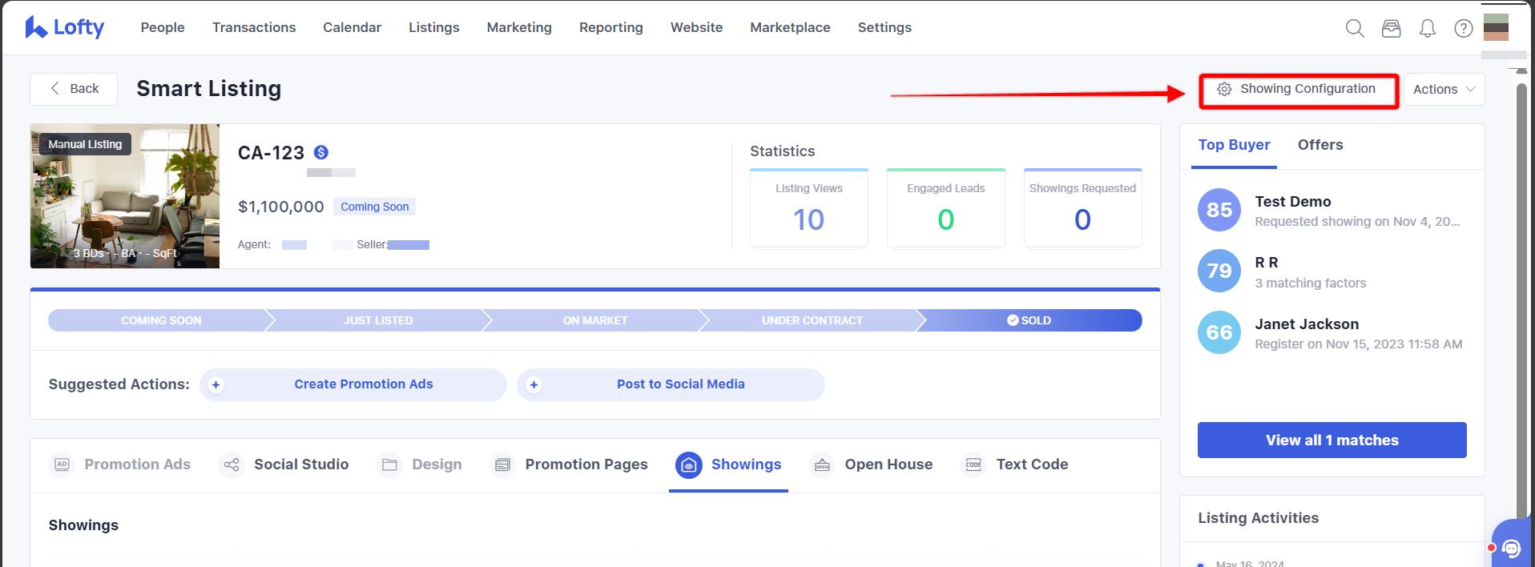This screenshot has height=567, width=1535.
Task: Go Back from Smart Listing
Action: (74, 89)
